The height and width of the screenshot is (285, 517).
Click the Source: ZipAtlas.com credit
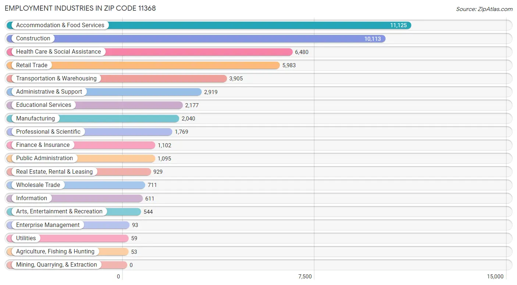tap(484, 9)
